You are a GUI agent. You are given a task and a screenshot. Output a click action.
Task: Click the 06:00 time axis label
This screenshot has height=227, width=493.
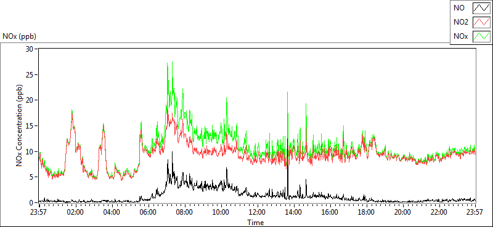[x=148, y=212]
